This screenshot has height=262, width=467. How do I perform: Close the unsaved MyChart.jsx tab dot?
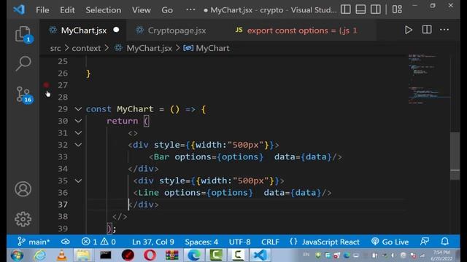coord(116,30)
